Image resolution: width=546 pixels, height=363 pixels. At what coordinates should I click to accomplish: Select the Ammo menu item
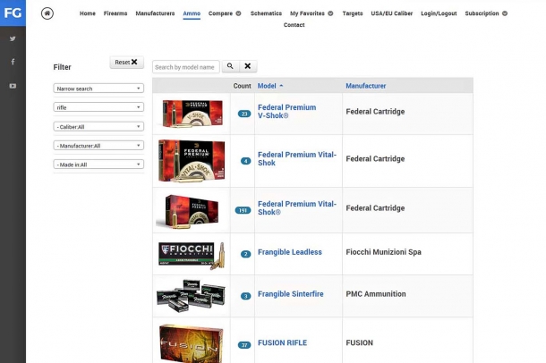[192, 13]
